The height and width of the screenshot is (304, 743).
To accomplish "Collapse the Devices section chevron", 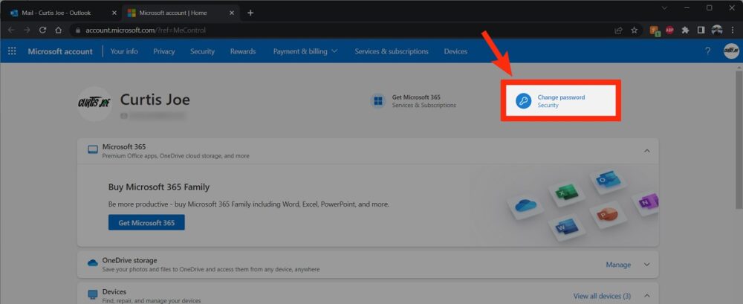I will 646,296.
